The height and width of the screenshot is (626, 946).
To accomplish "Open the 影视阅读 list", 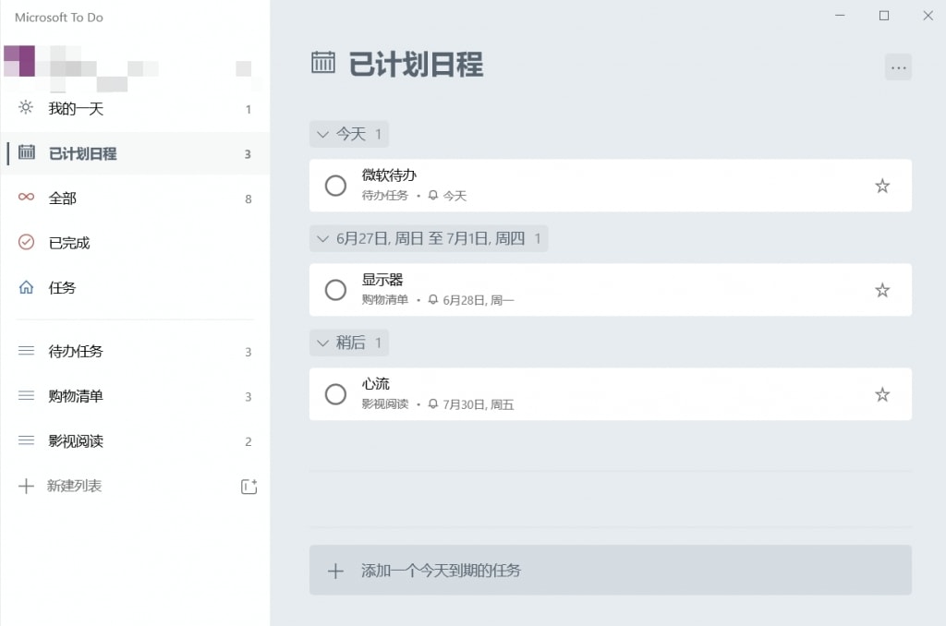I will 135,440.
